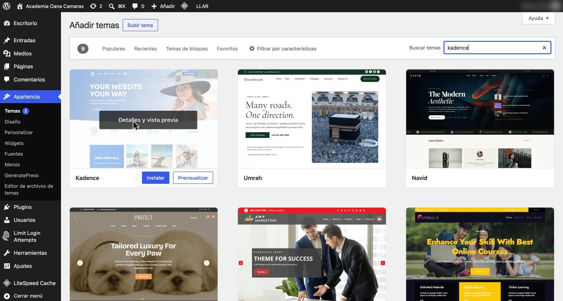The width and height of the screenshot is (563, 301).
Task: Open LiteSpeed Cache menu in sidebar
Action: [30, 283]
